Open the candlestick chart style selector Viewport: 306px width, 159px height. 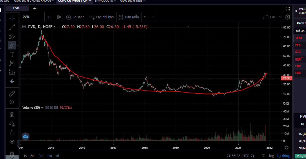tap(59, 17)
